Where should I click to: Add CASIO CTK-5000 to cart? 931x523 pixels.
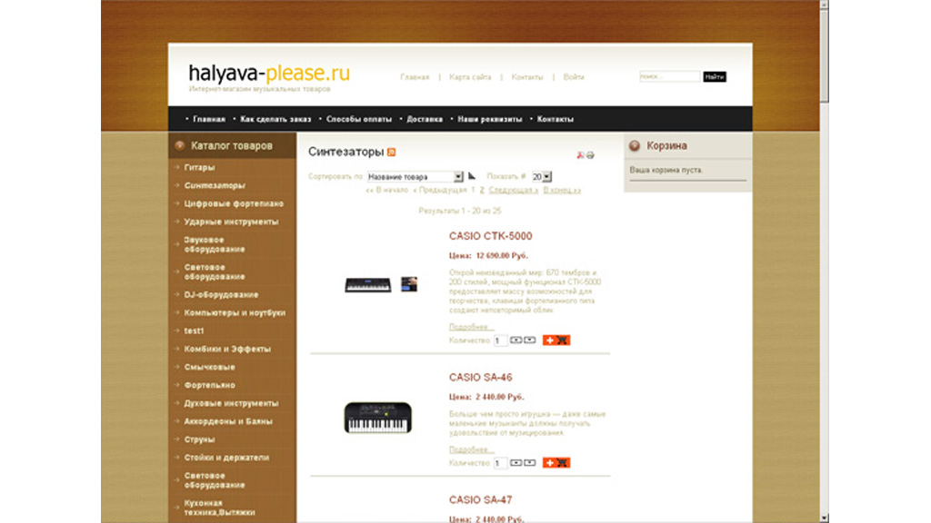[x=556, y=340]
